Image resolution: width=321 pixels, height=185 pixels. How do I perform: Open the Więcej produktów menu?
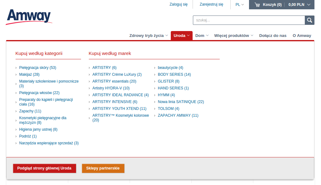click(234, 35)
